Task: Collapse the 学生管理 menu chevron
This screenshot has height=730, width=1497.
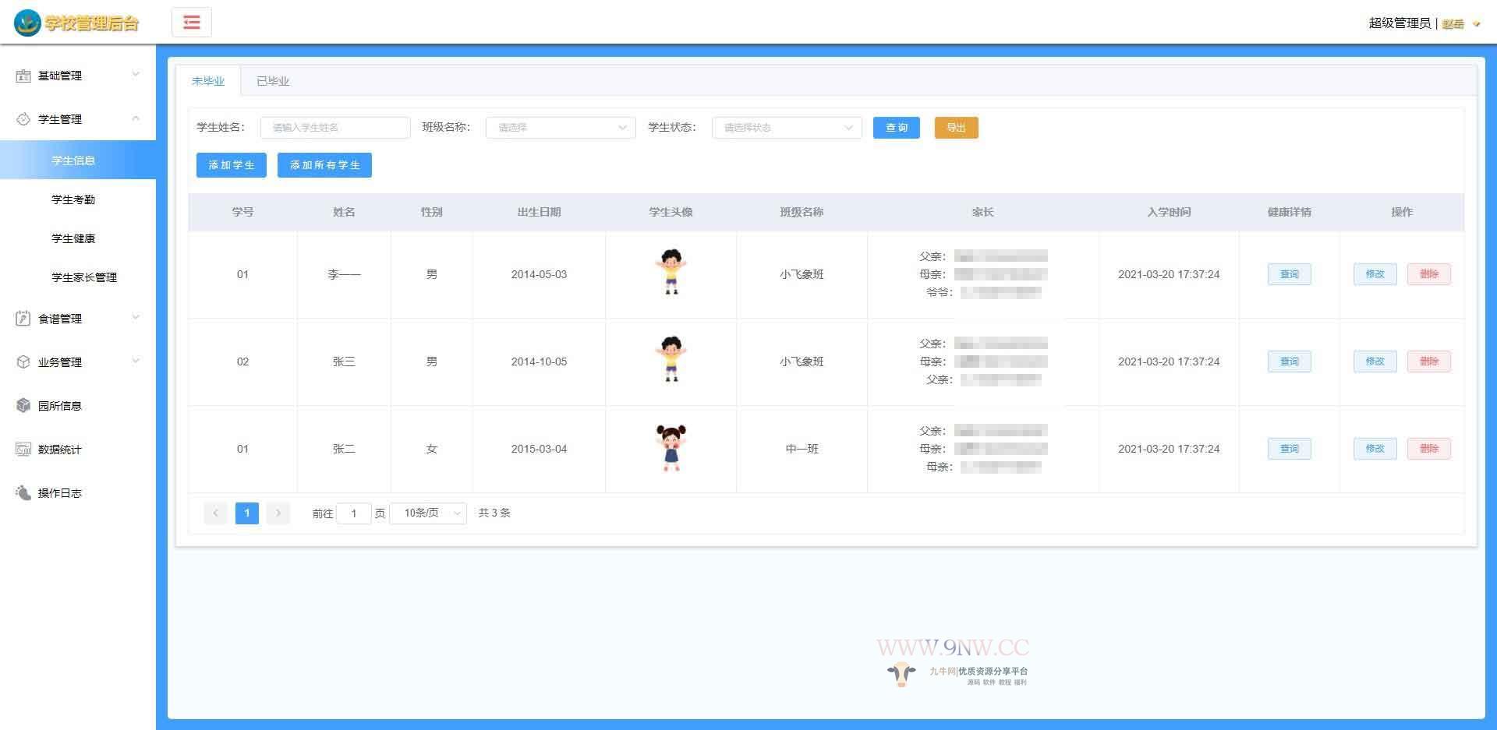Action: coord(136,118)
